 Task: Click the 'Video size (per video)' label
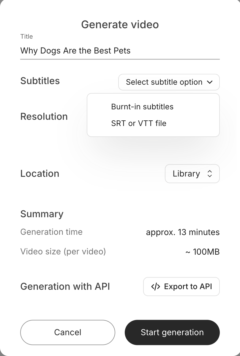[x=63, y=252]
